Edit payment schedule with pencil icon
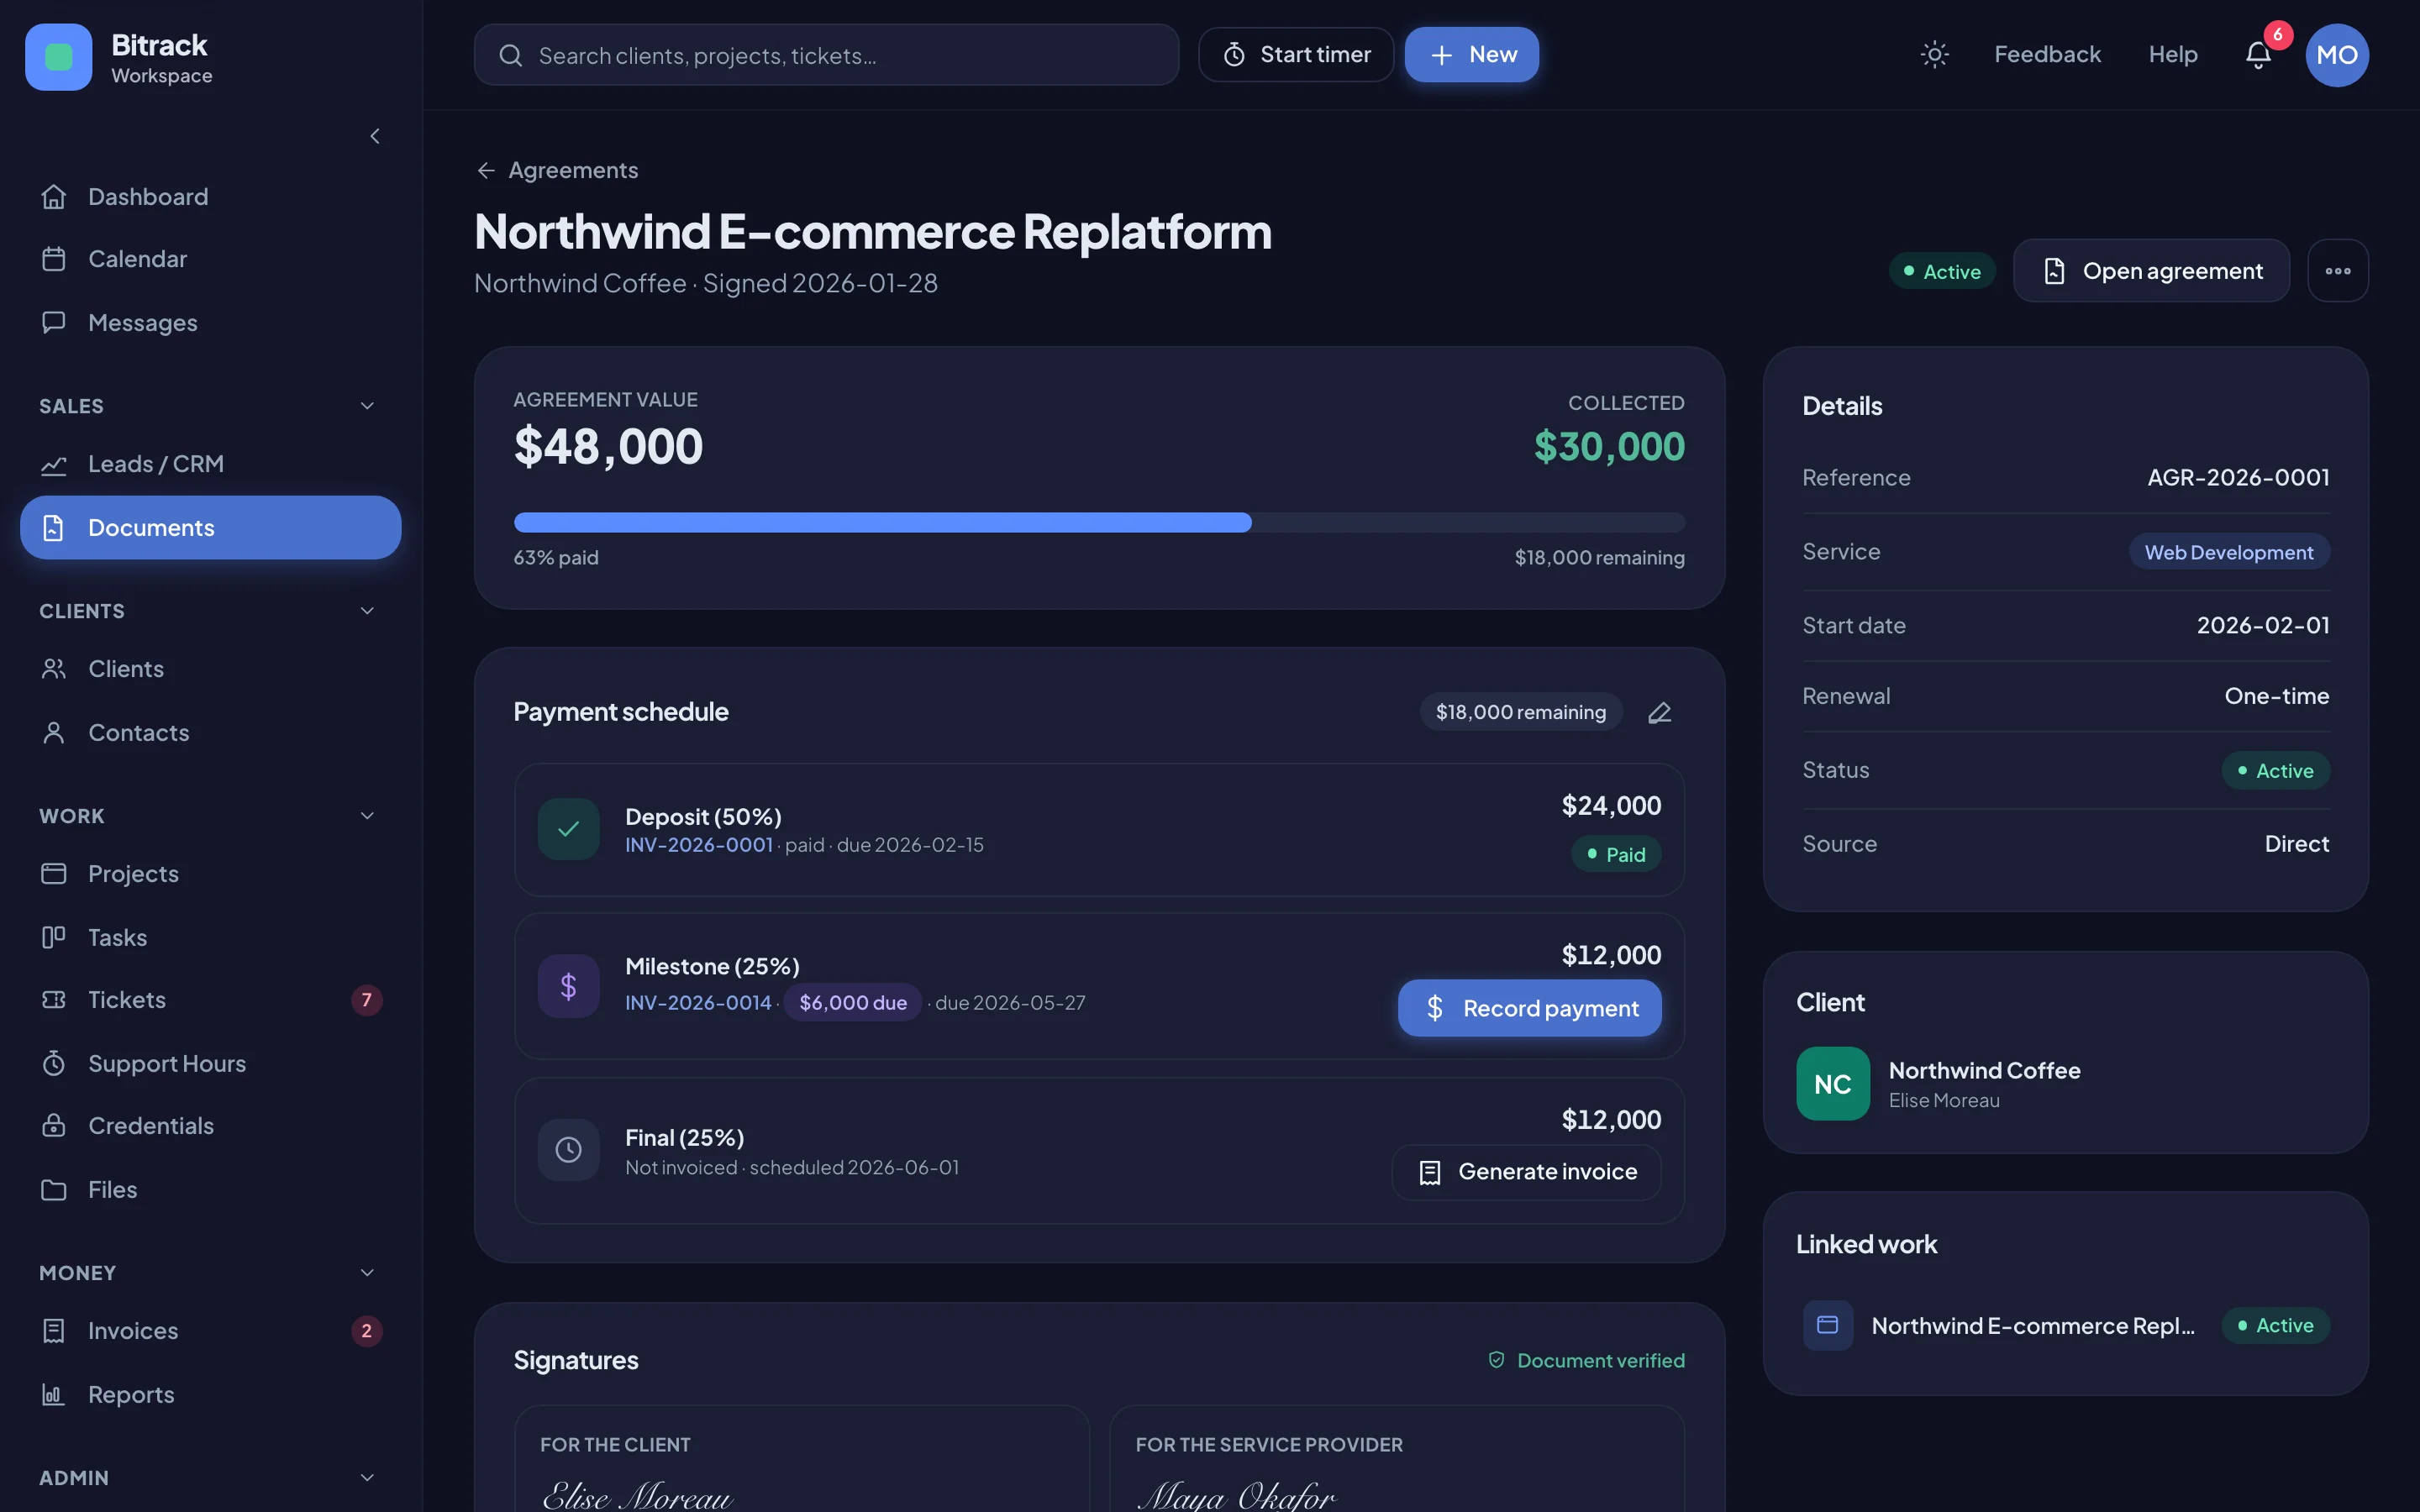The image size is (2420, 1512). tap(1659, 712)
